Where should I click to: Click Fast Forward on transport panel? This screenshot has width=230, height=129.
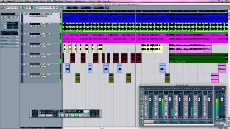pyautogui.click(x=66, y=115)
